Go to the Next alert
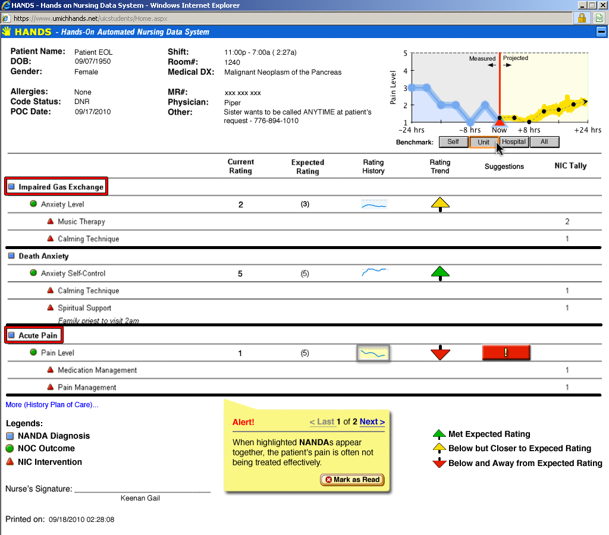 [x=372, y=421]
